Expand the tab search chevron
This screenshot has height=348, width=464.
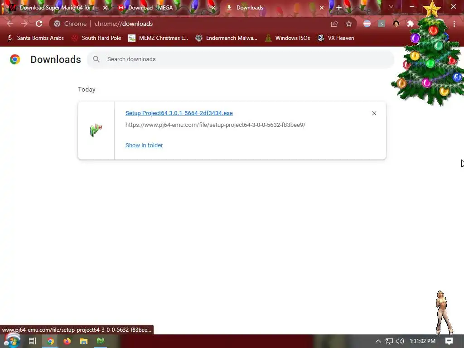click(391, 6)
